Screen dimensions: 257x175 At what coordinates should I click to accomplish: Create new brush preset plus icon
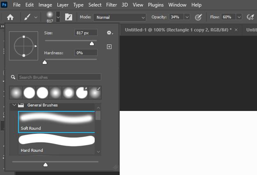pos(109,47)
